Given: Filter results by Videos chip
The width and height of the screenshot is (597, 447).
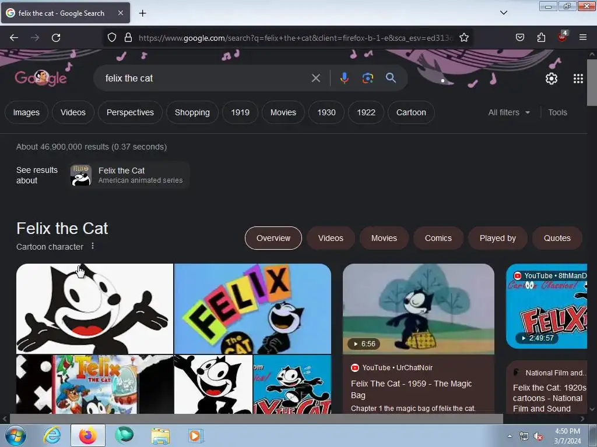Looking at the screenshot, I should tap(73, 112).
